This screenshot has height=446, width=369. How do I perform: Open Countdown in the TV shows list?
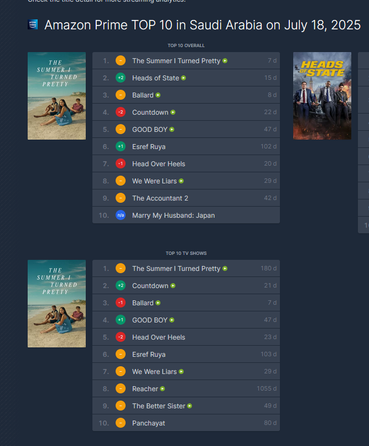[150, 286]
